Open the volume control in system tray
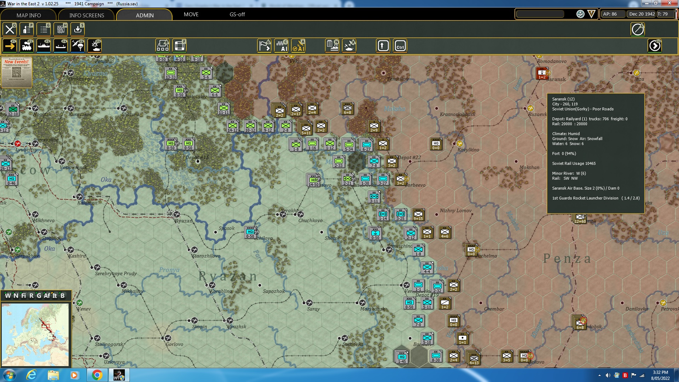 (608, 375)
